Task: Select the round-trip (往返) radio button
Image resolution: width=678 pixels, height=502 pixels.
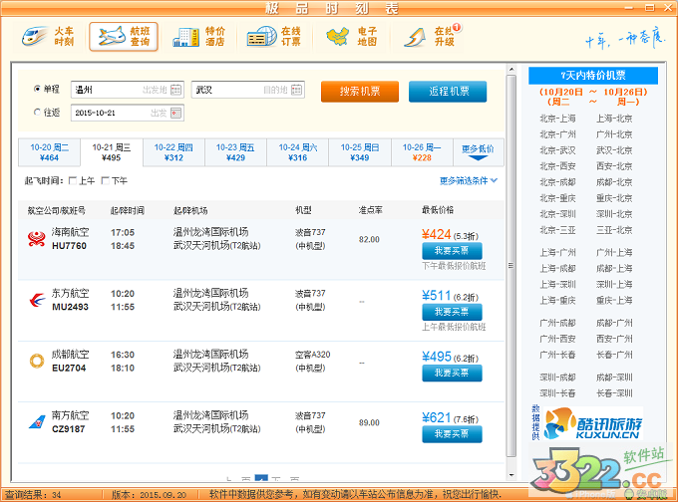Action: coord(38,113)
